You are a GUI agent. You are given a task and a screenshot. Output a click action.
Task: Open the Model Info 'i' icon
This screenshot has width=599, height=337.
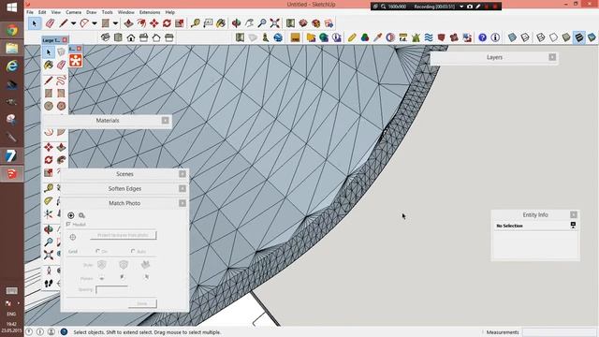click(495, 37)
